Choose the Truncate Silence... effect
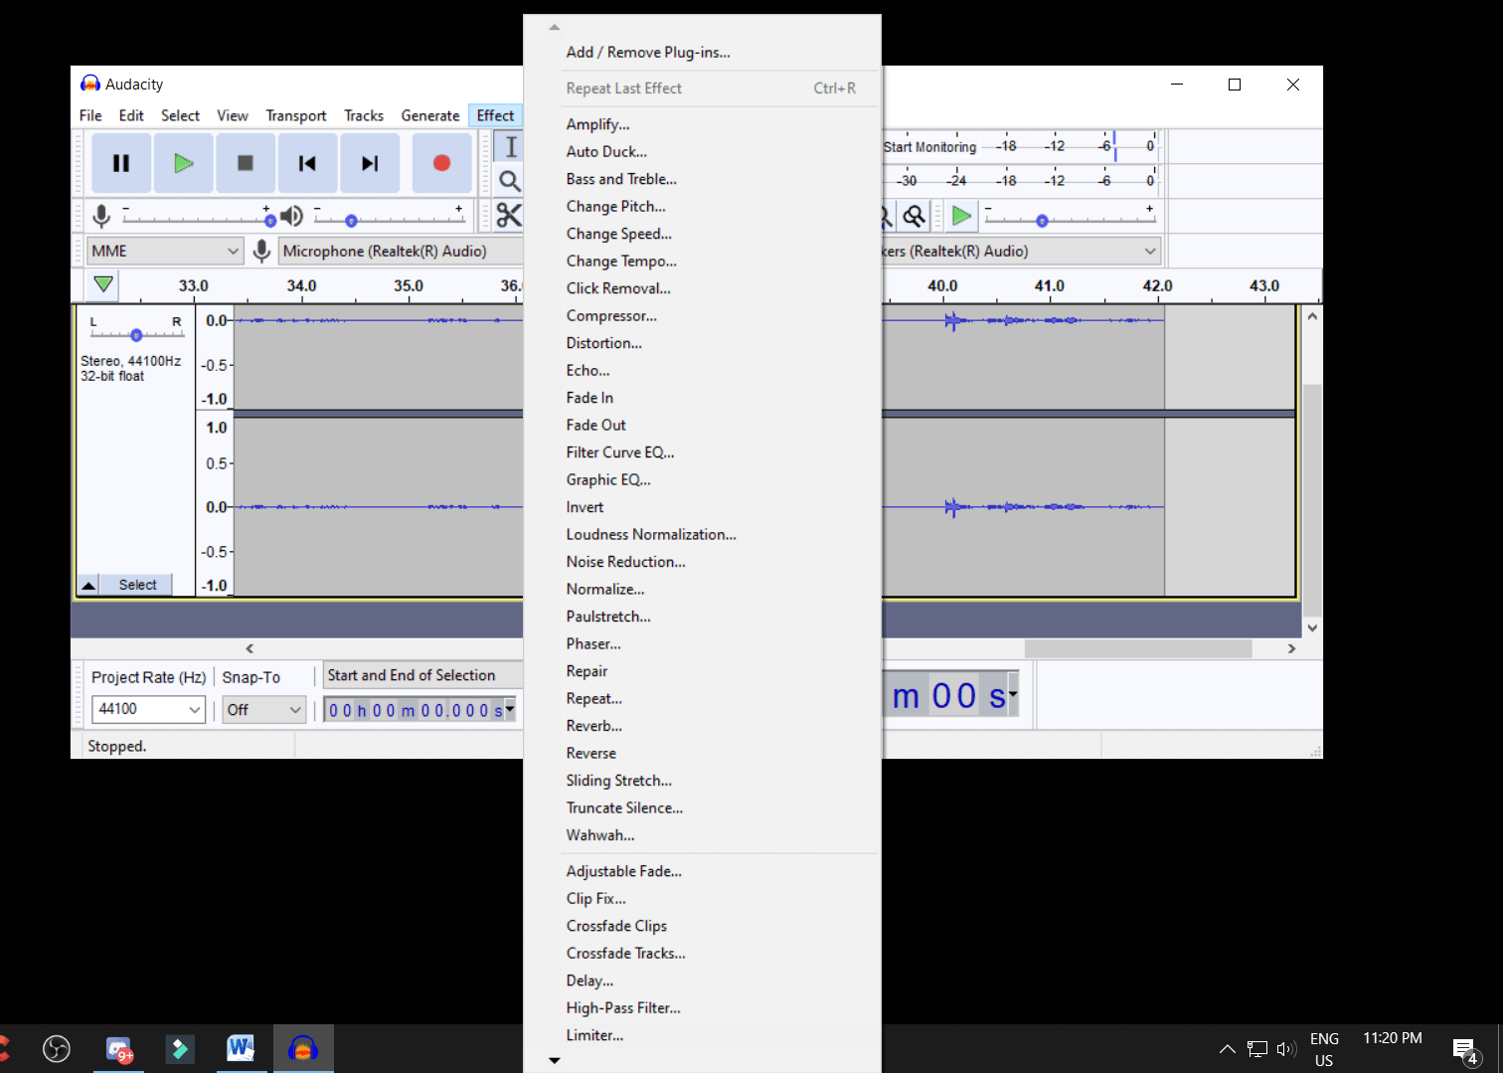Screen dimensions: 1503x1073 (x=702, y=807)
